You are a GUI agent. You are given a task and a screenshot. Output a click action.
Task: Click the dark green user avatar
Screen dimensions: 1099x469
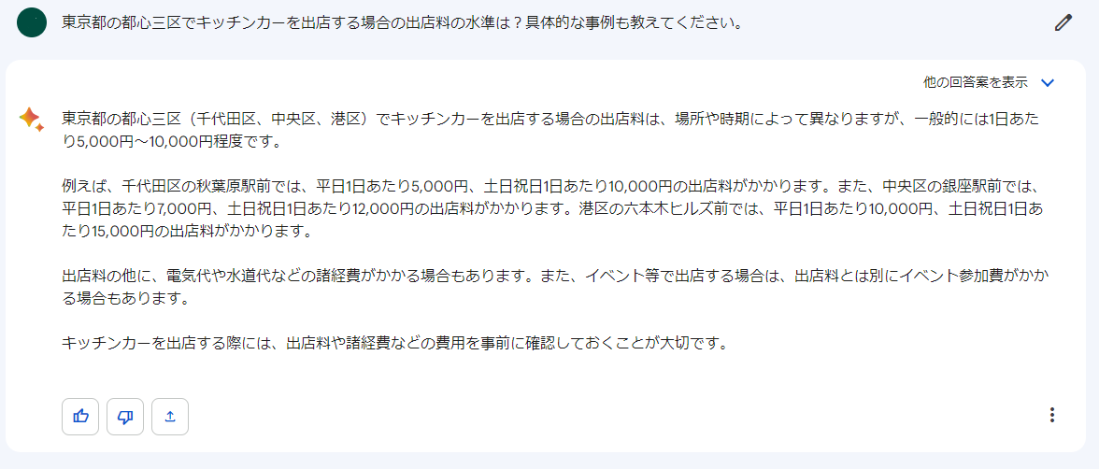[x=32, y=22]
